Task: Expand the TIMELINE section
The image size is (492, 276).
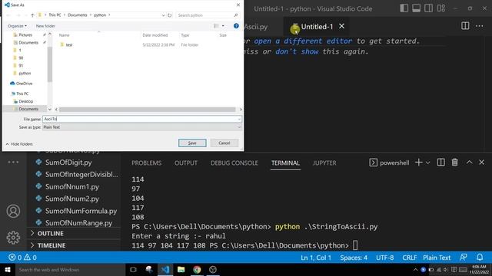Action: pyautogui.click(x=52, y=245)
